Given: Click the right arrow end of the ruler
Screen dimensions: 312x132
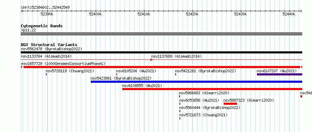Looking at the screenshot, I should (301, 11).
